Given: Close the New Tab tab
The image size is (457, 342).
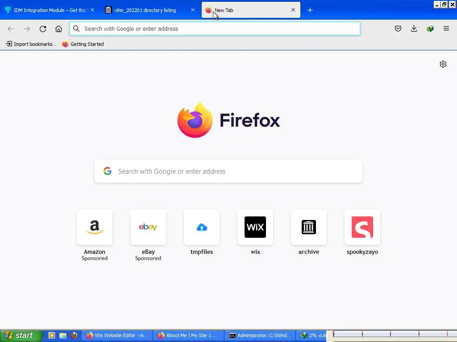Looking at the screenshot, I should pos(293,10).
